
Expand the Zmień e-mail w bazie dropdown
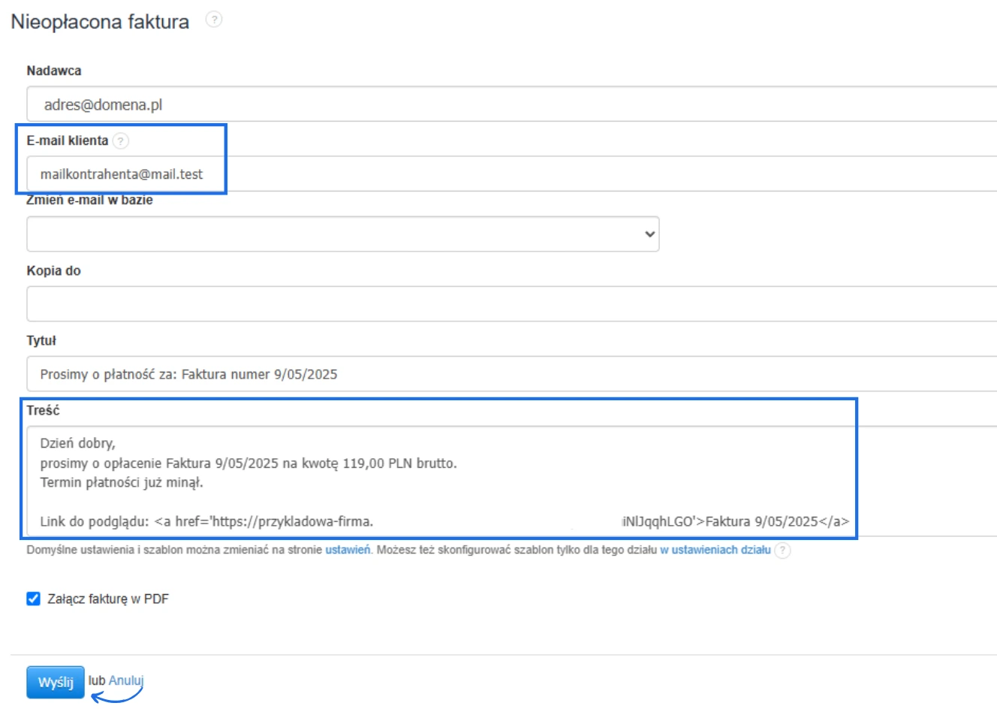pos(342,234)
